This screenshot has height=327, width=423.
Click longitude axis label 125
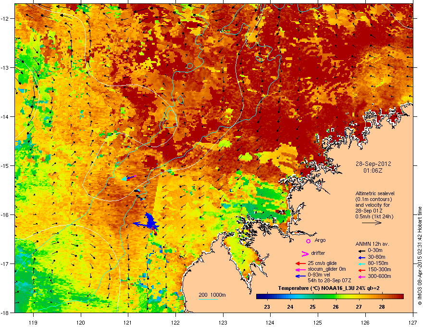pyautogui.click(x=318, y=323)
